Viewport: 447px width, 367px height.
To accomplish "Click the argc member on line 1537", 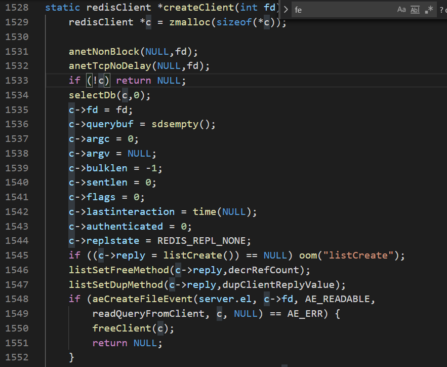I will click(x=98, y=139).
